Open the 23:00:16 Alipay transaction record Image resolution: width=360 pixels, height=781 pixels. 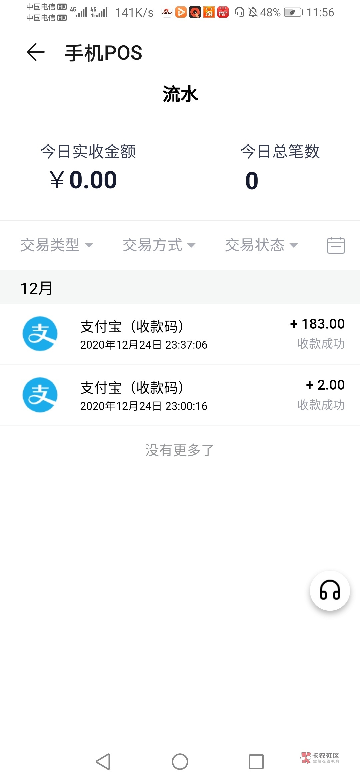(180, 396)
